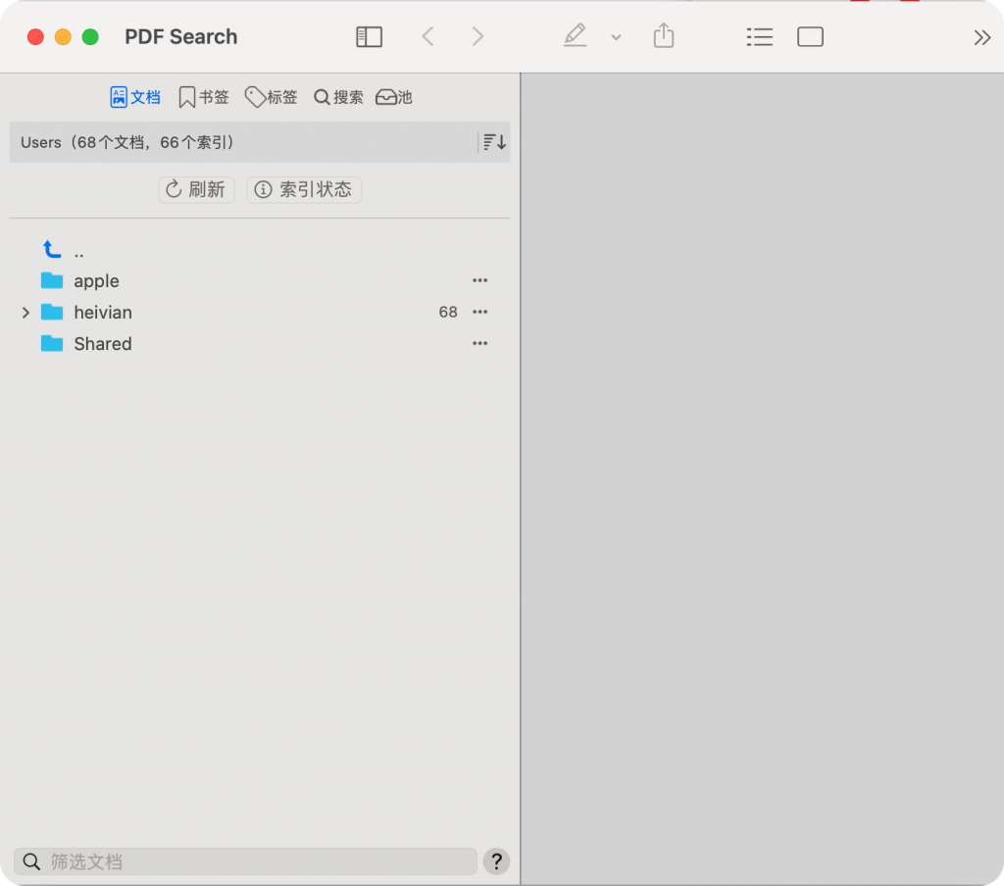Open the list view icon in the toolbar
The width and height of the screenshot is (1004, 886).
[x=760, y=36]
